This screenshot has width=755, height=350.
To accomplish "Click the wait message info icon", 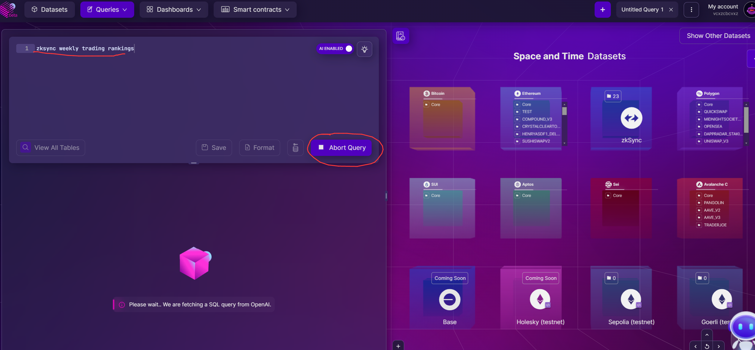I will [x=122, y=305].
